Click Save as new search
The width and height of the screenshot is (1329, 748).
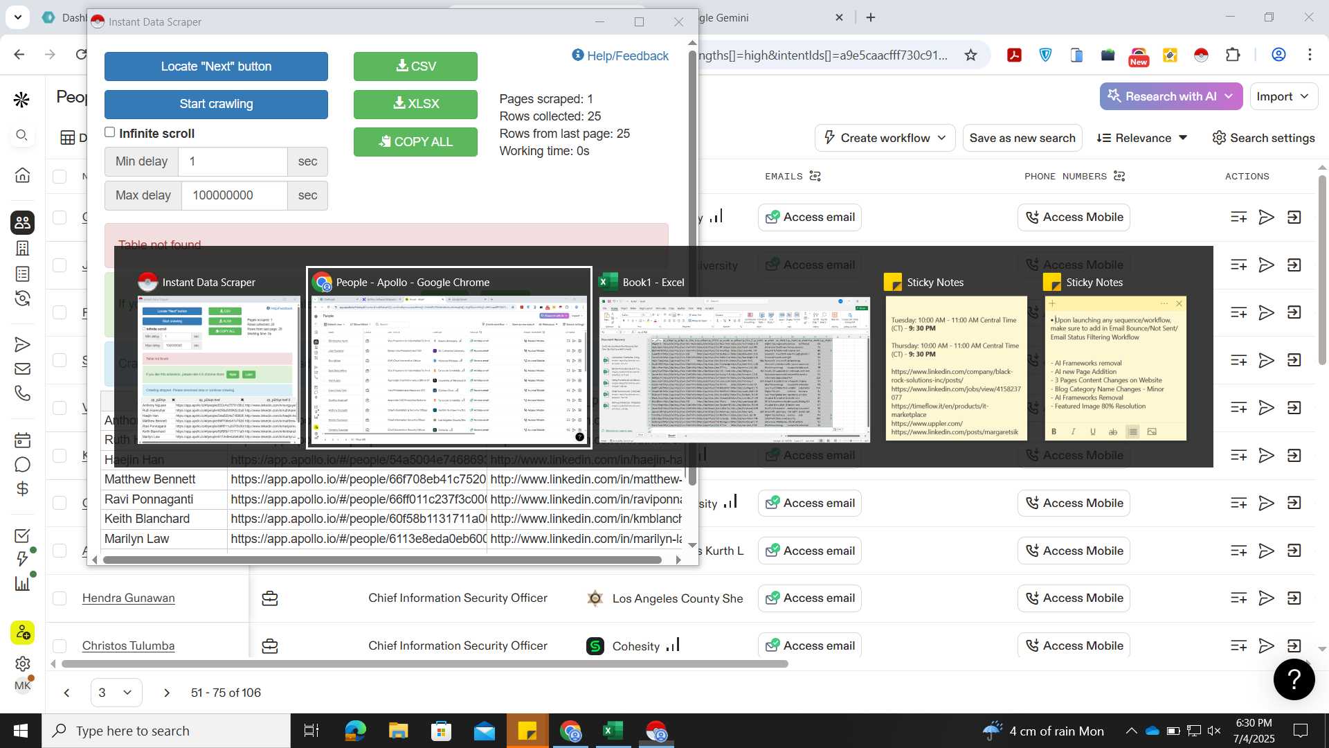pyautogui.click(x=1022, y=138)
